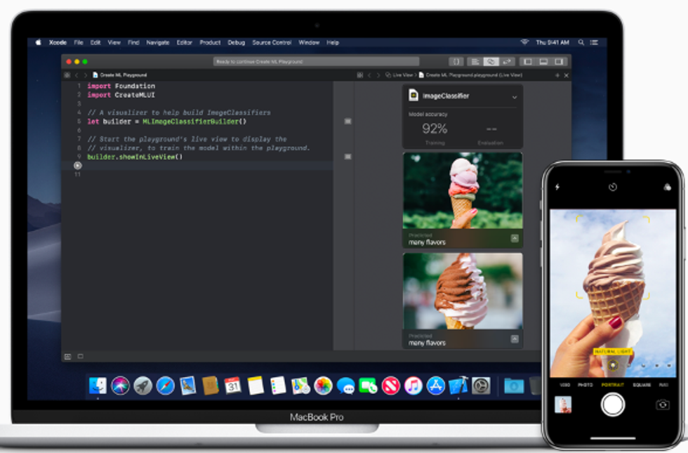Open the App Store Dock icon
Image resolution: width=688 pixels, height=453 pixels.
click(x=435, y=385)
